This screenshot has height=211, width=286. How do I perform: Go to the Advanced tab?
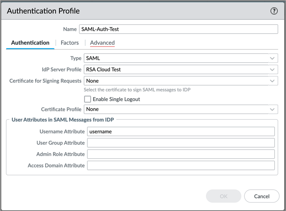[102, 43]
